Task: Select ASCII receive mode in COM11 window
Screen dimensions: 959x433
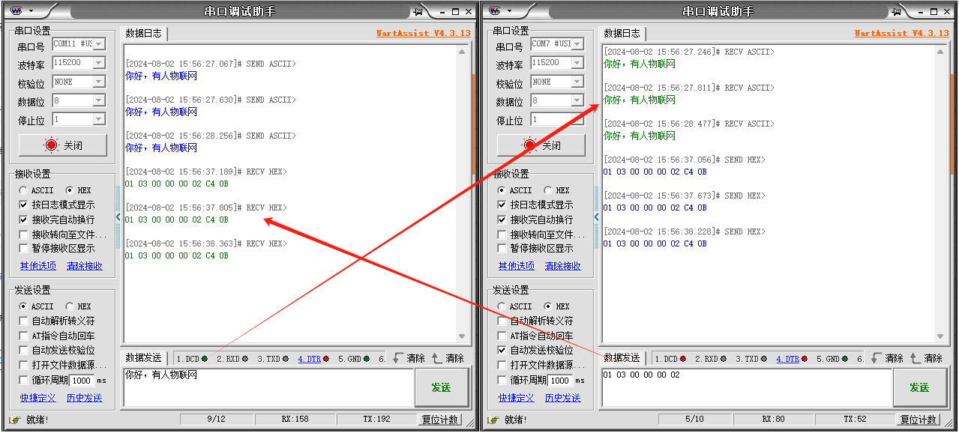Action: pos(23,190)
